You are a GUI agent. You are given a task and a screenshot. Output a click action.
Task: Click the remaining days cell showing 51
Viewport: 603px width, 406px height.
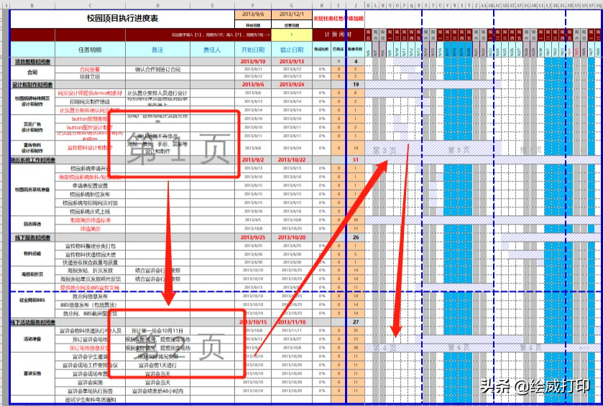(x=355, y=160)
